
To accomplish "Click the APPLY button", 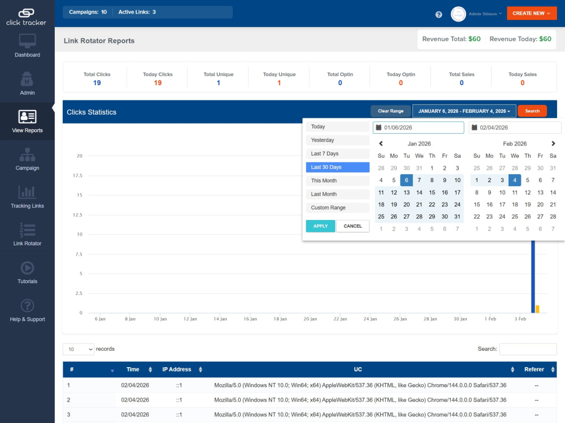I will tap(320, 226).
